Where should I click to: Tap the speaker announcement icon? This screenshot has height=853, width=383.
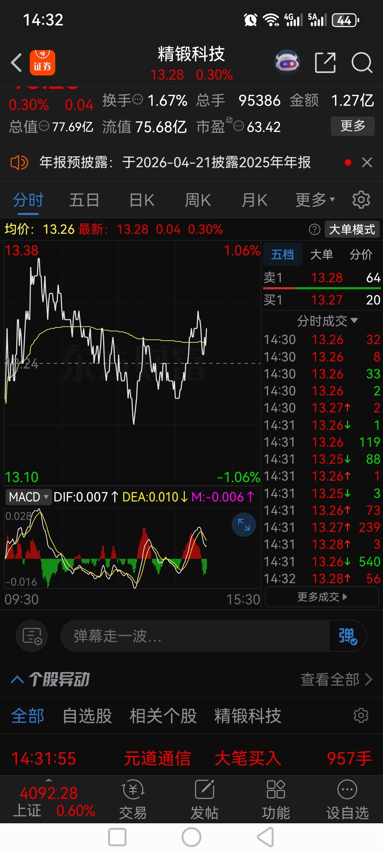point(19,163)
